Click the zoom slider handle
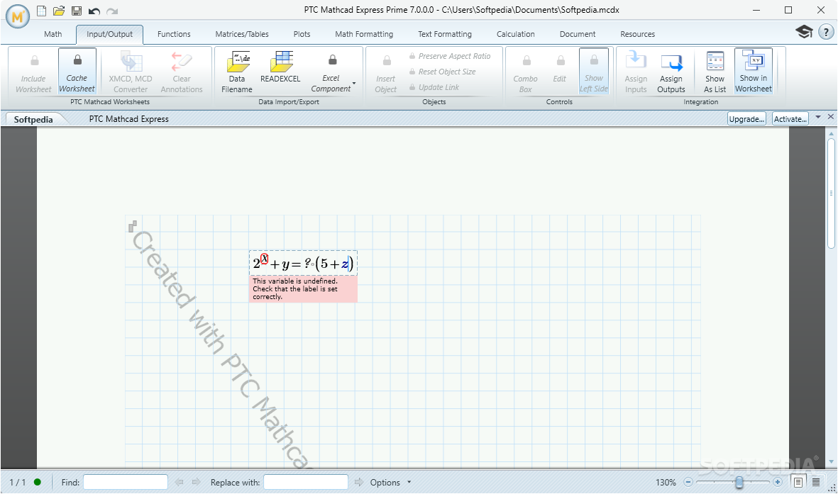This screenshot has width=838, height=494. pyautogui.click(x=739, y=482)
